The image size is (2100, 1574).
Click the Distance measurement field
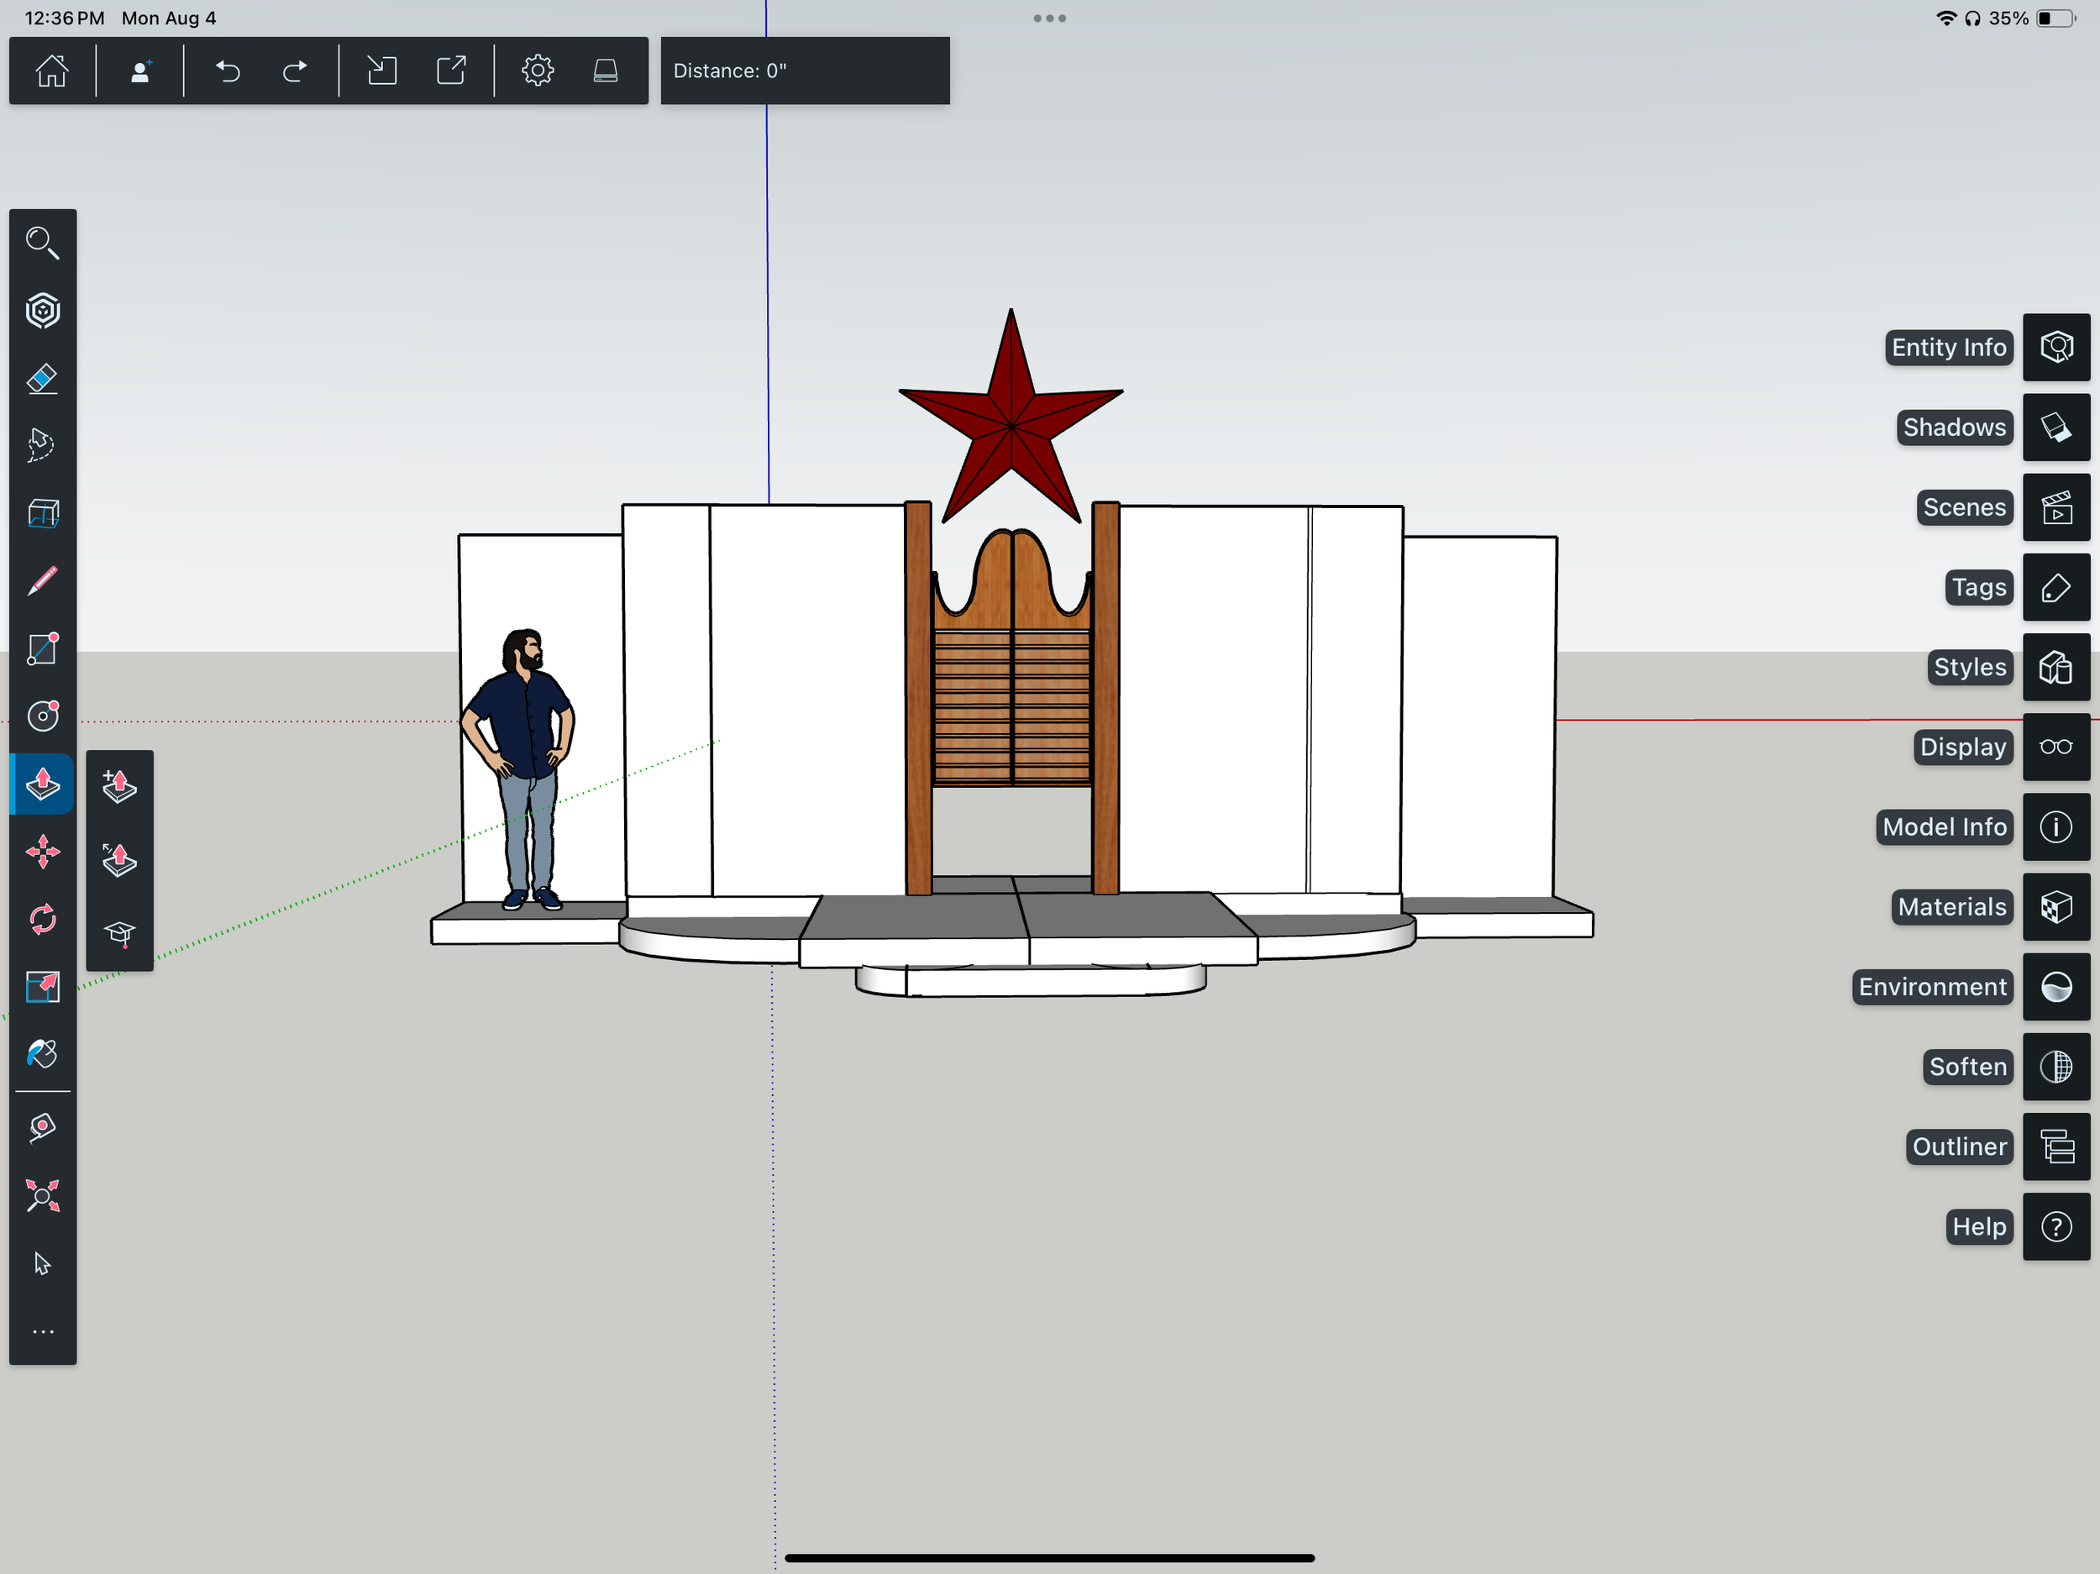click(x=805, y=71)
